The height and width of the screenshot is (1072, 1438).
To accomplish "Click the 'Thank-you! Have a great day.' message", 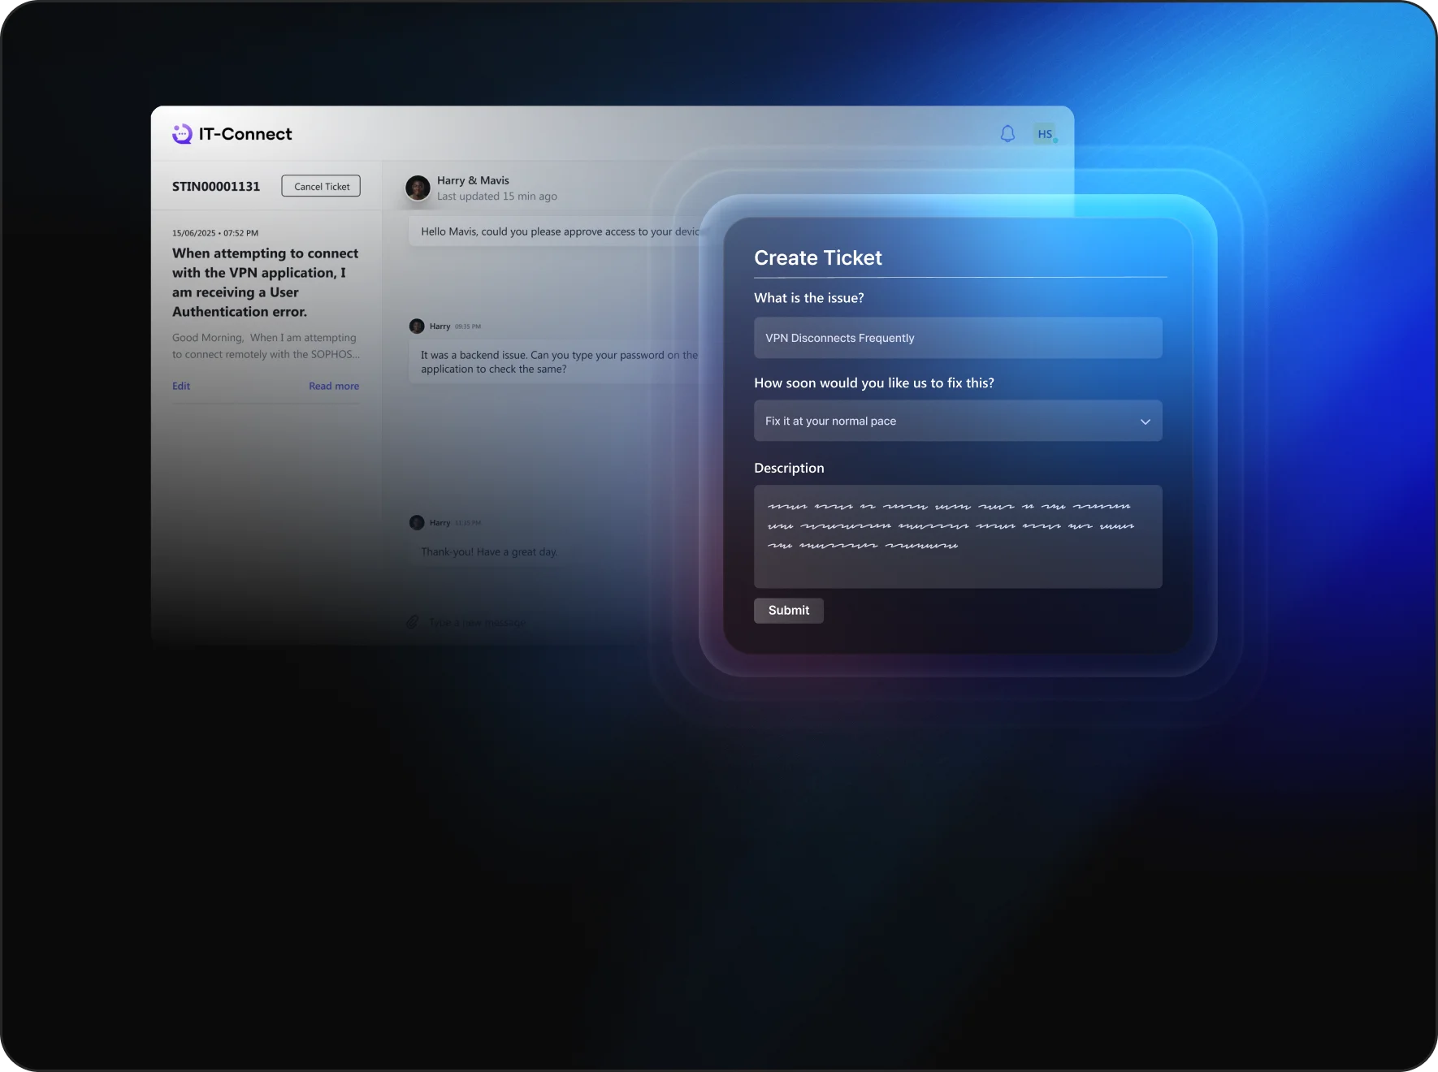I will tap(489, 551).
